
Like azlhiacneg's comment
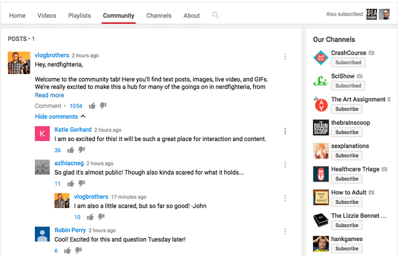tap(70, 184)
